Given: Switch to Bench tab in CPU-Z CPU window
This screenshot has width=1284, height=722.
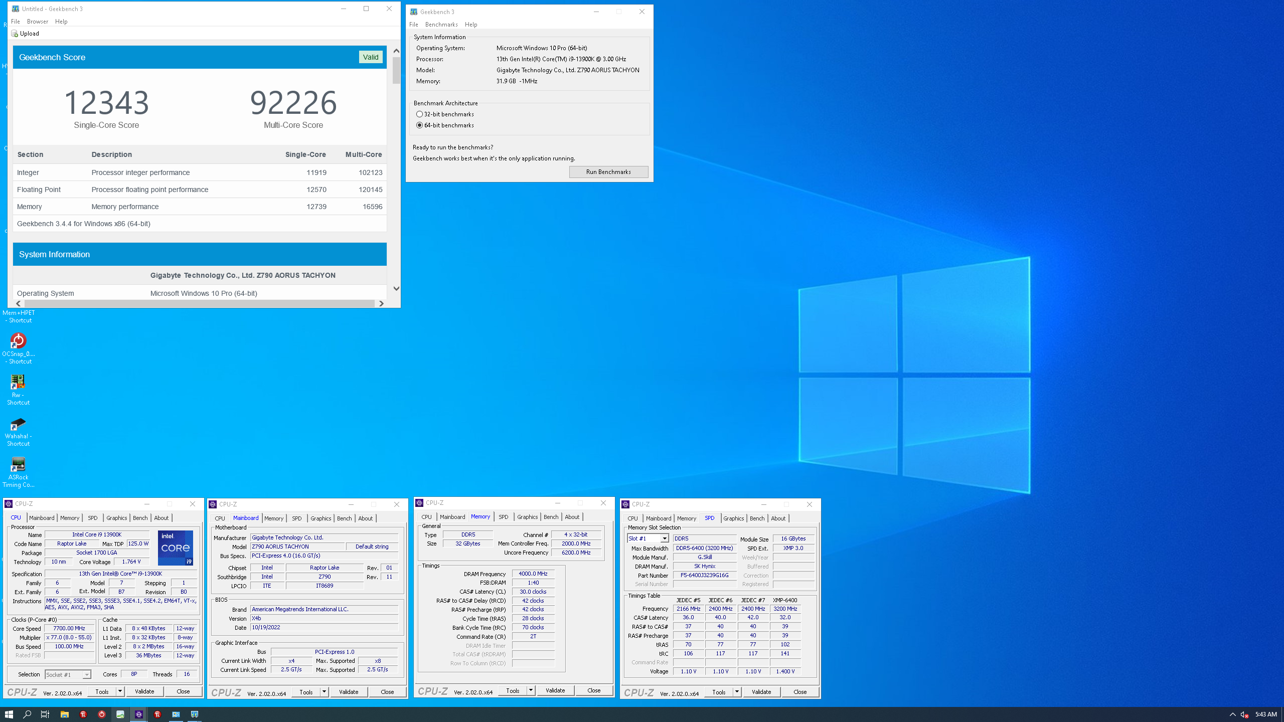Looking at the screenshot, I should pyautogui.click(x=140, y=518).
